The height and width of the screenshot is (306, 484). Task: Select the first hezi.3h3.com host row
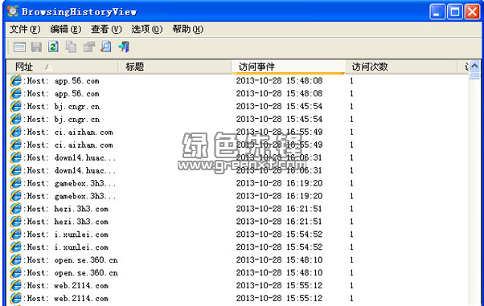point(237,209)
